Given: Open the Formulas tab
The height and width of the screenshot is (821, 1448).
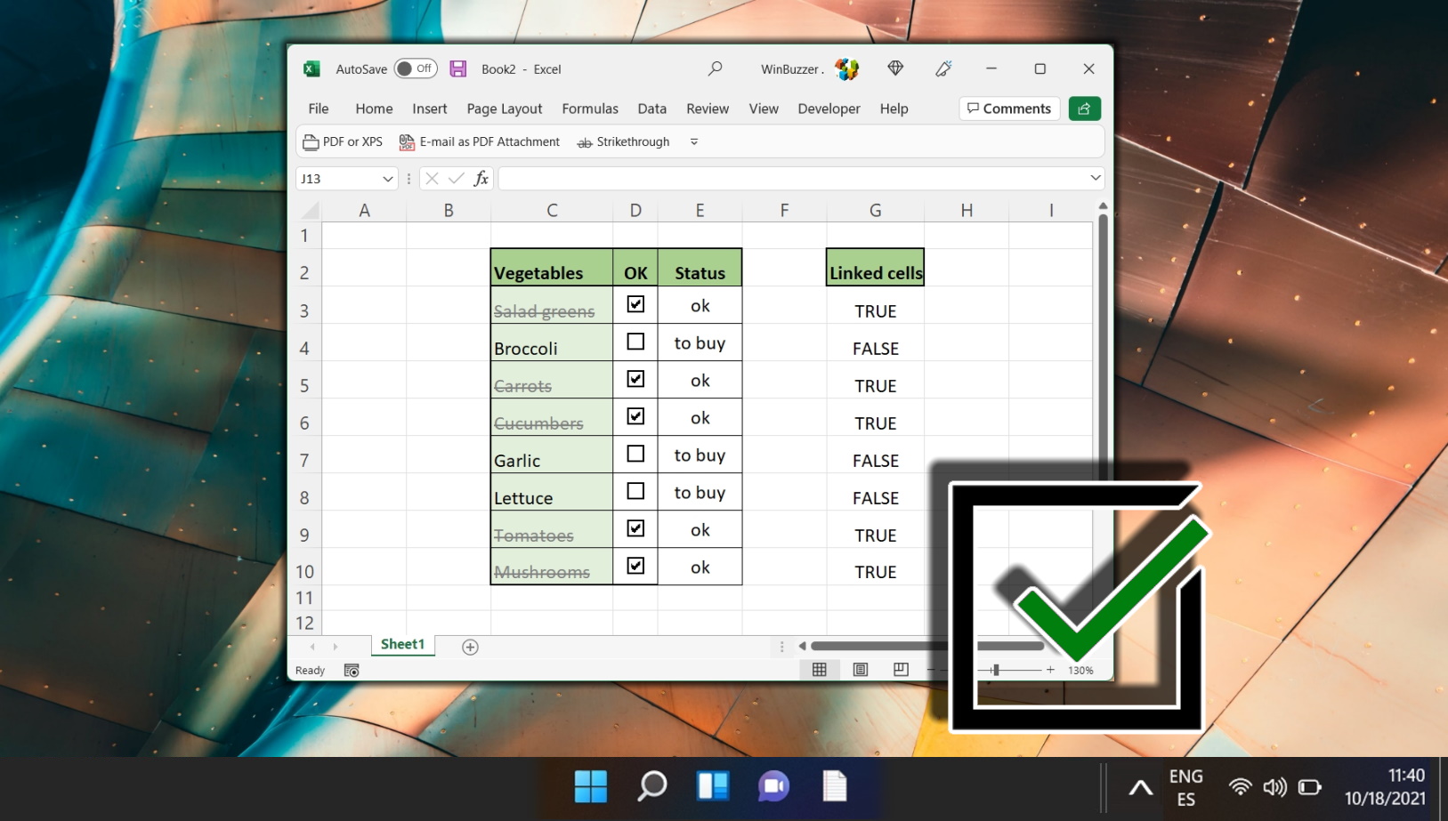Looking at the screenshot, I should 590,109.
